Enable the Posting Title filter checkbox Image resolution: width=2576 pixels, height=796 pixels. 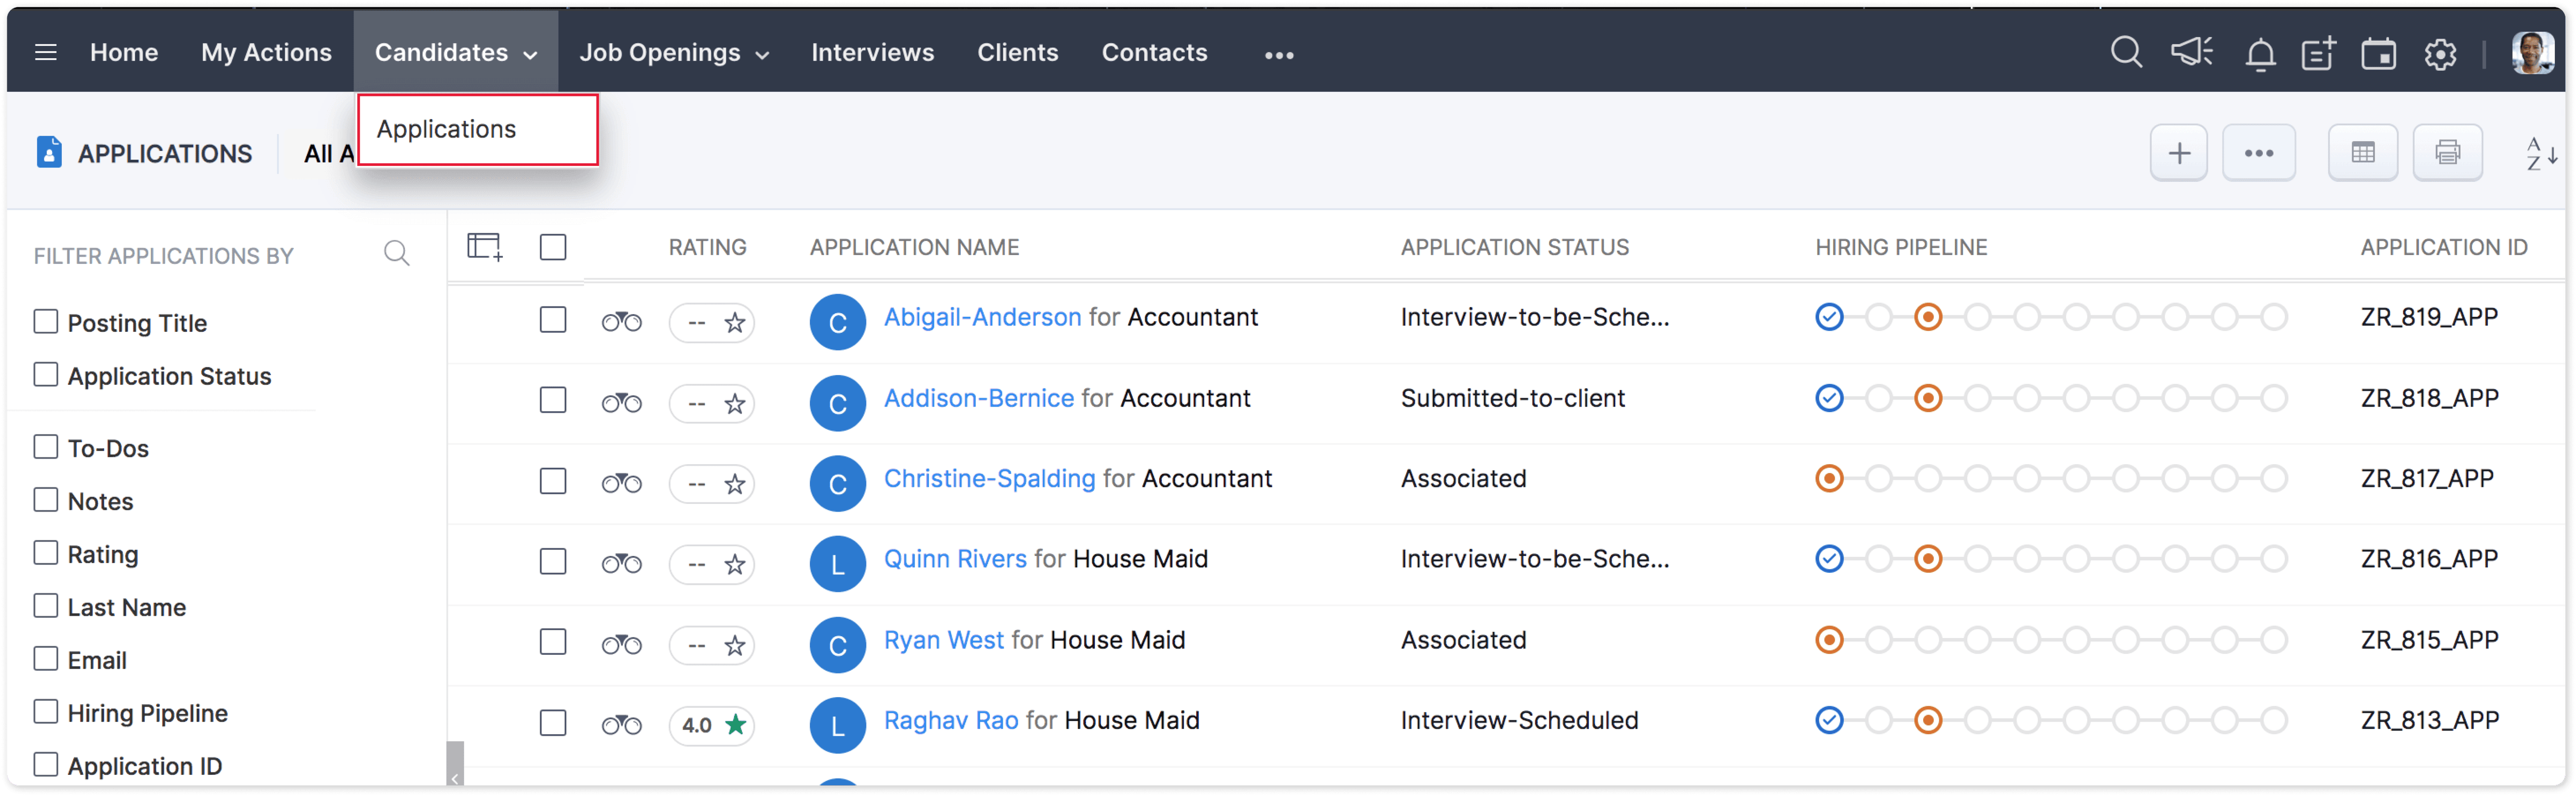[46, 322]
